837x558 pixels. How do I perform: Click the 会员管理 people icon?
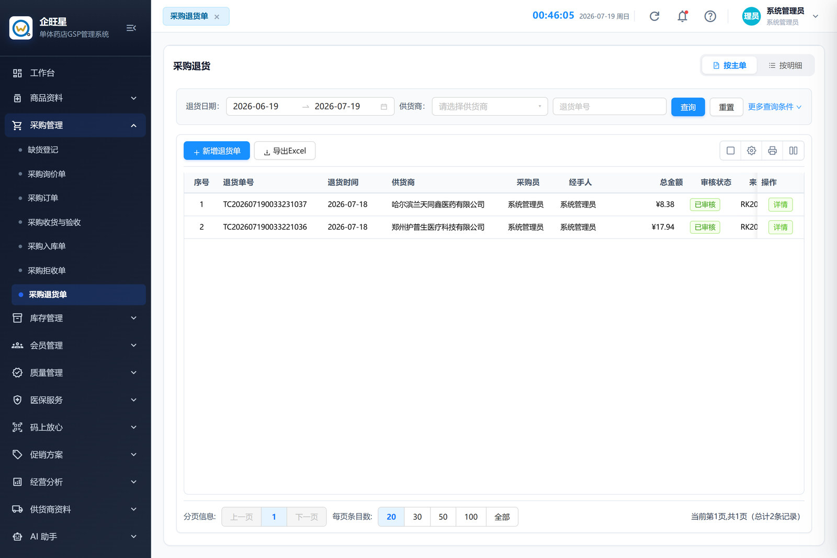tap(17, 345)
